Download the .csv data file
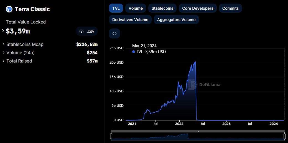Viewport: 288px width, 143px height. coord(87,31)
